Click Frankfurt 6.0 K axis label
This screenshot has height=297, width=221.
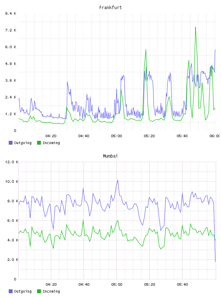tap(11, 47)
